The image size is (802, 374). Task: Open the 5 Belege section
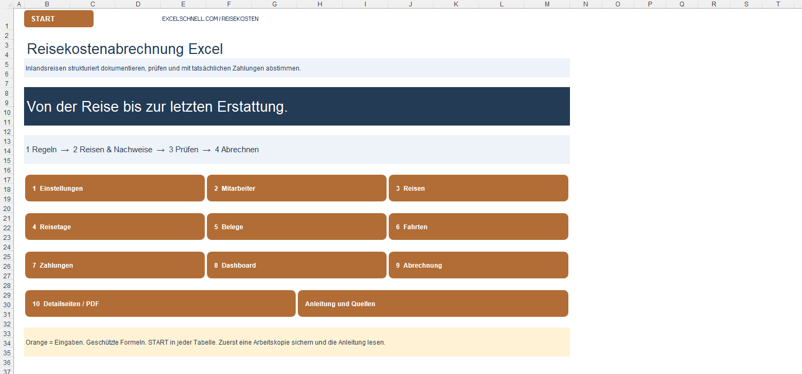tap(297, 227)
